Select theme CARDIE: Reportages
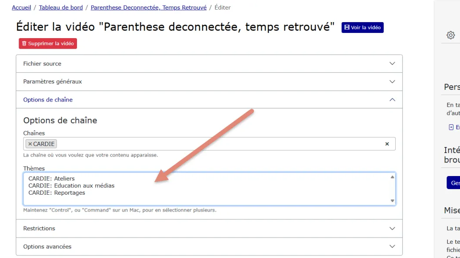460x258 pixels. [57, 193]
